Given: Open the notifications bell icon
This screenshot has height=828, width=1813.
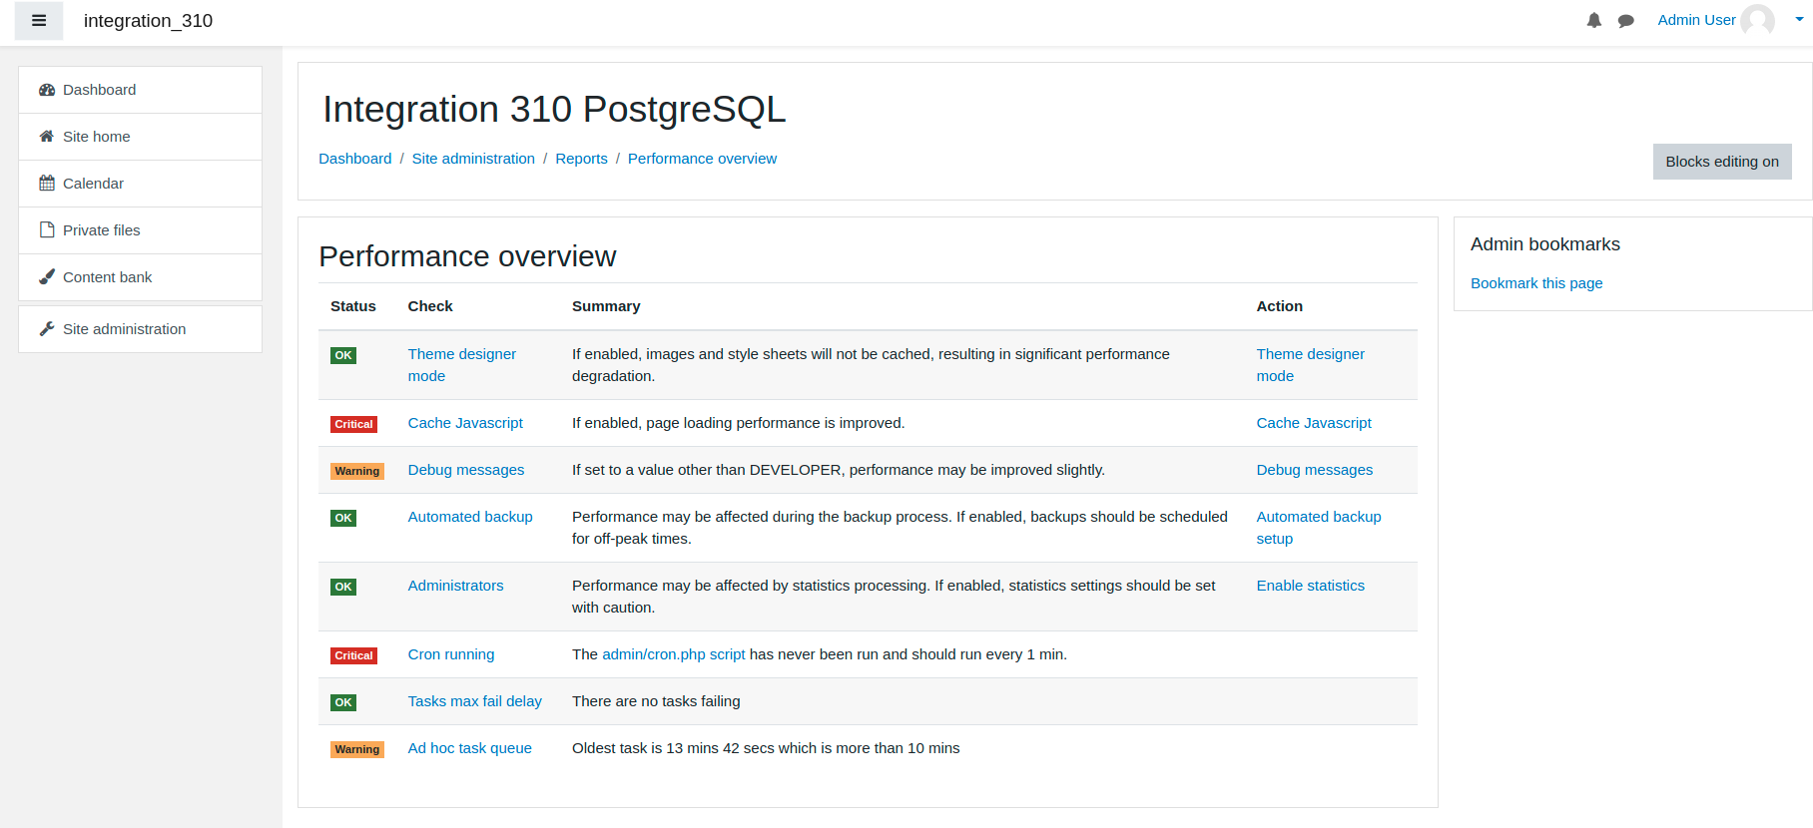Looking at the screenshot, I should 1594,21.
